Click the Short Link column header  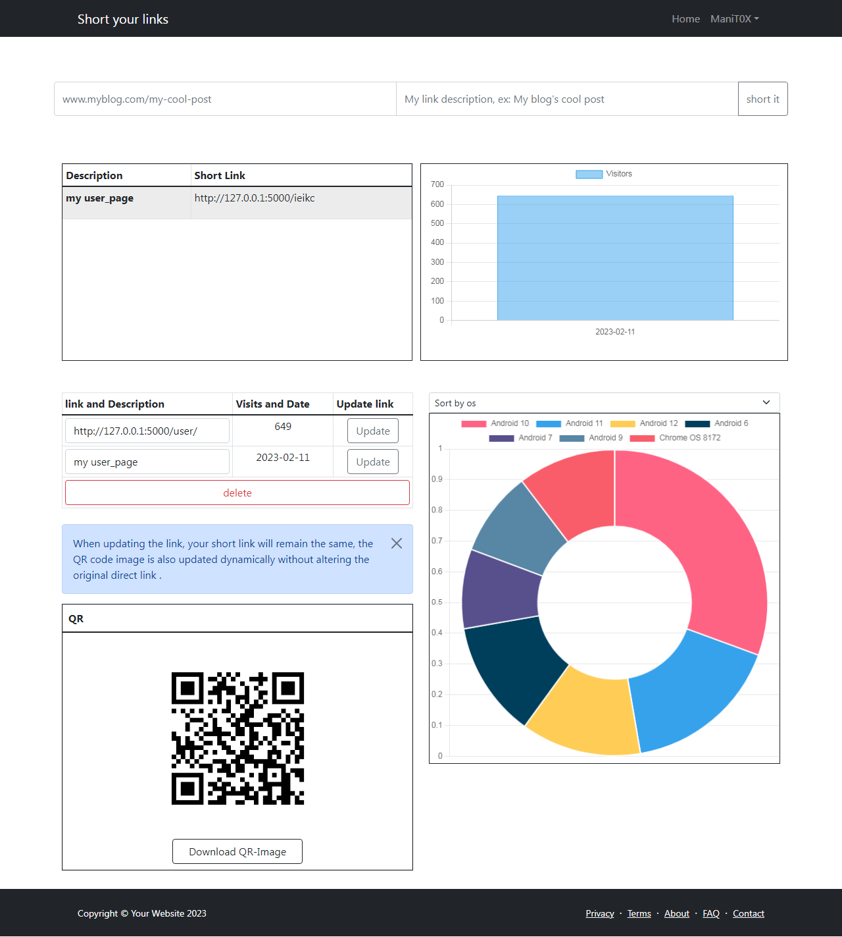[x=301, y=175]
